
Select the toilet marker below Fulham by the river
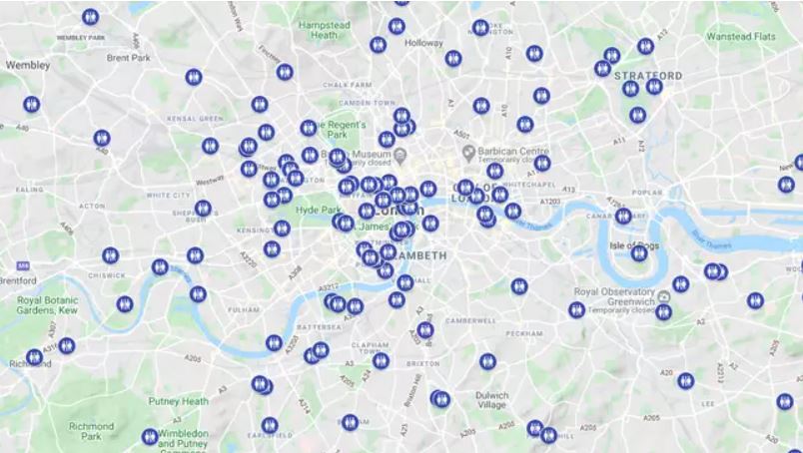pos(274,343)
